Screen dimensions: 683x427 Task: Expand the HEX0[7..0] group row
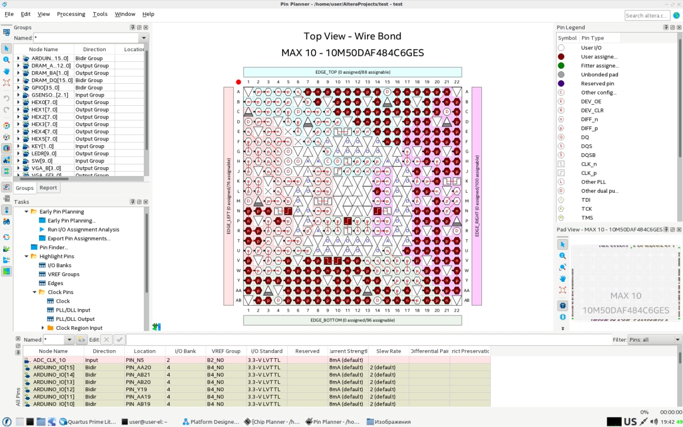pos(18,102)
